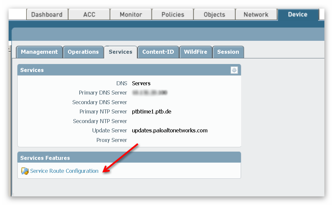Image resolution: width=333 pixels, height=205 pixels.
Task: Open the Management sub-tab
Action: click(39, 52)
